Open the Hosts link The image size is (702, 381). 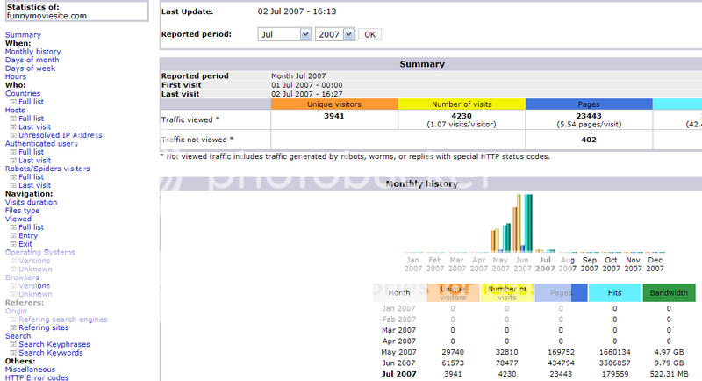(15, 110)
